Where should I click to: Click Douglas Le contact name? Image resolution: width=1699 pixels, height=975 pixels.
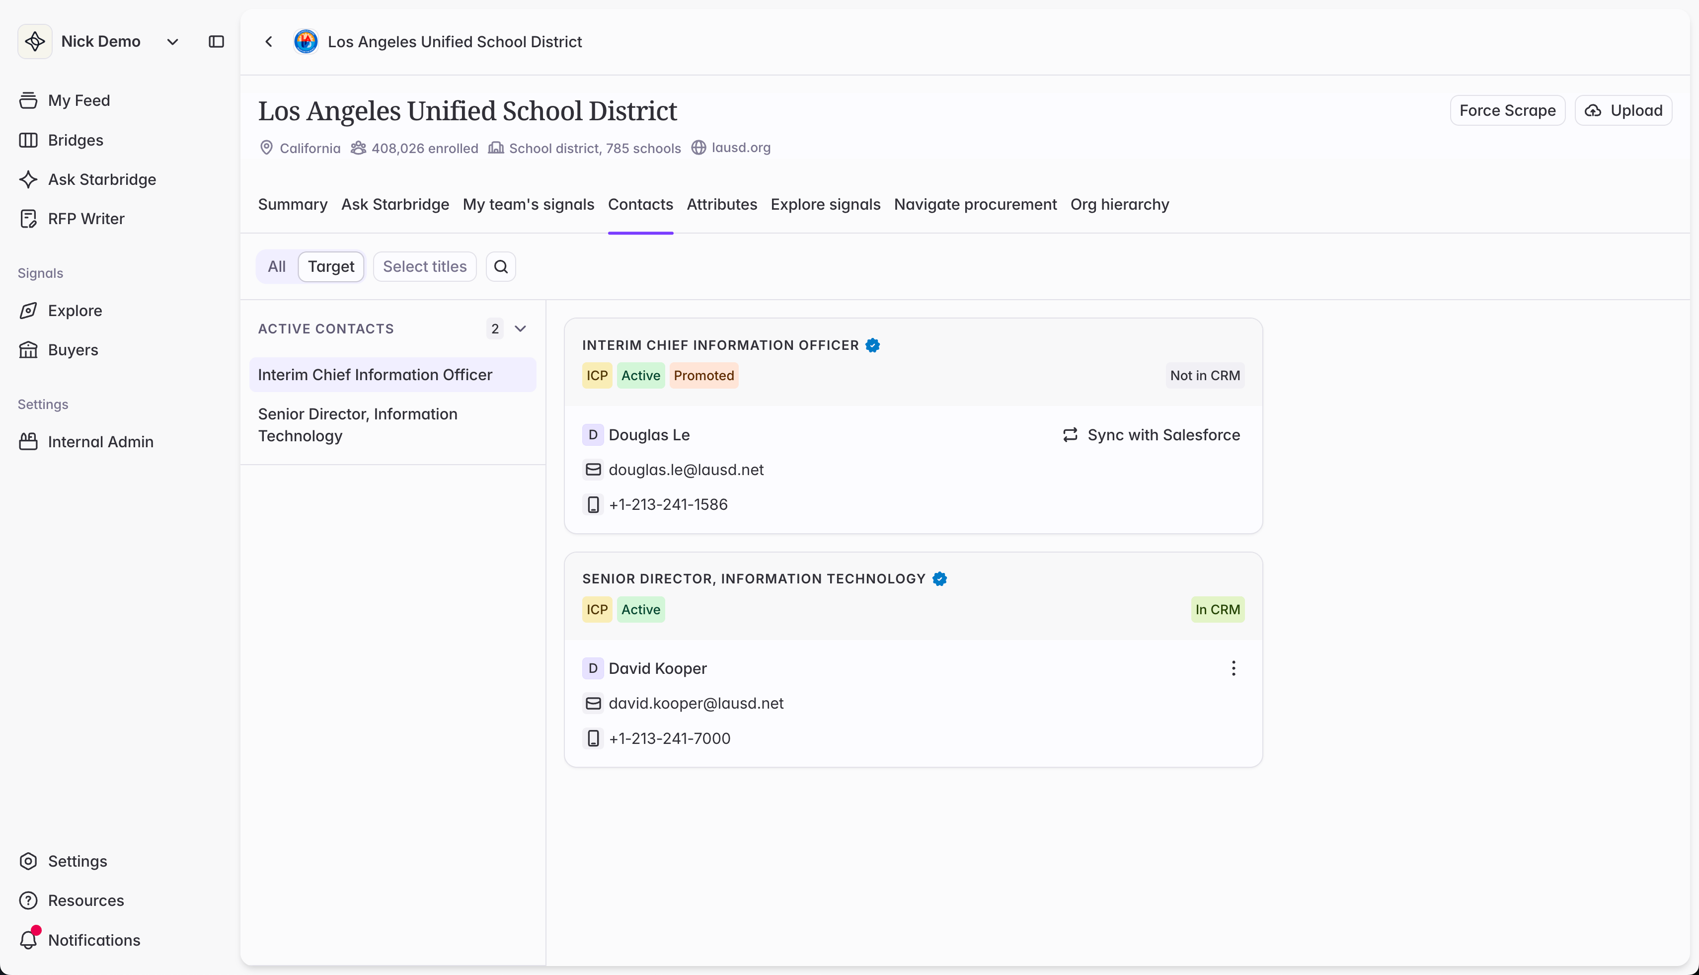tap(649, 435)
